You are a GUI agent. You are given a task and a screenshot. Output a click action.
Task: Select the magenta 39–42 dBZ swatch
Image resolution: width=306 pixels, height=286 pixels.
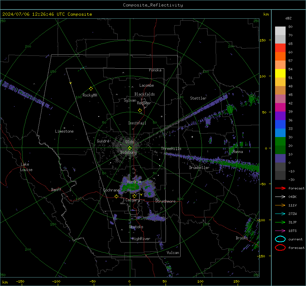pyautogui.click(x=280, y=107)
